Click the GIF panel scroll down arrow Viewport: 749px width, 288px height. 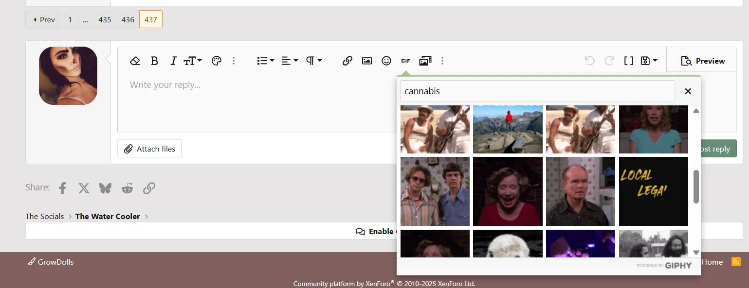(x=696, y=253)
